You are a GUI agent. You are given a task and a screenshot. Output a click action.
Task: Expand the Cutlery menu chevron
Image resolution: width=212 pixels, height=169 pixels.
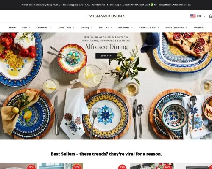tap(92, 27)
